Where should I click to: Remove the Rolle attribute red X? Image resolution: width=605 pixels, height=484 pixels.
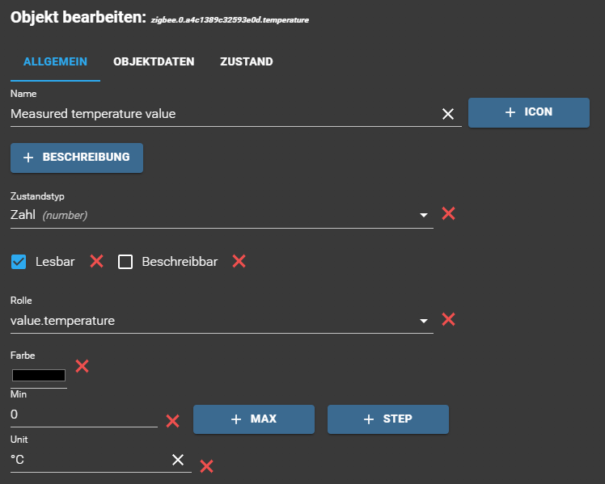448,319
